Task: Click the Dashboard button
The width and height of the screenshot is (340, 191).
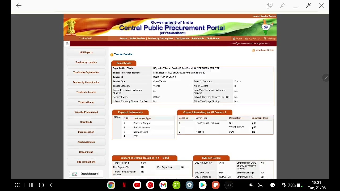Action: (86, 174)
